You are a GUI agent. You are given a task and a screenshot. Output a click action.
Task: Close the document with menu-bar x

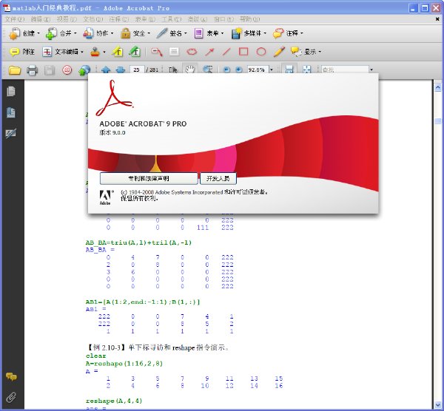(437, 19)
